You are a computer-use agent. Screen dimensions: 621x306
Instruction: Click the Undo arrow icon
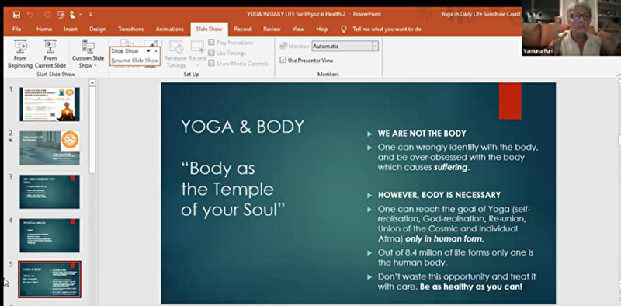click(x=30, y=15)
